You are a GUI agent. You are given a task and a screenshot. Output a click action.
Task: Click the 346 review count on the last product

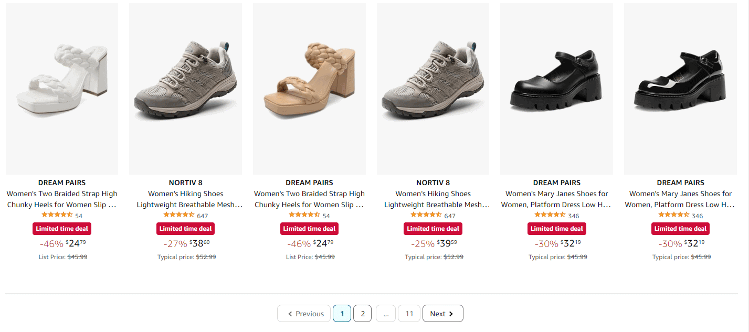point(697,216)
